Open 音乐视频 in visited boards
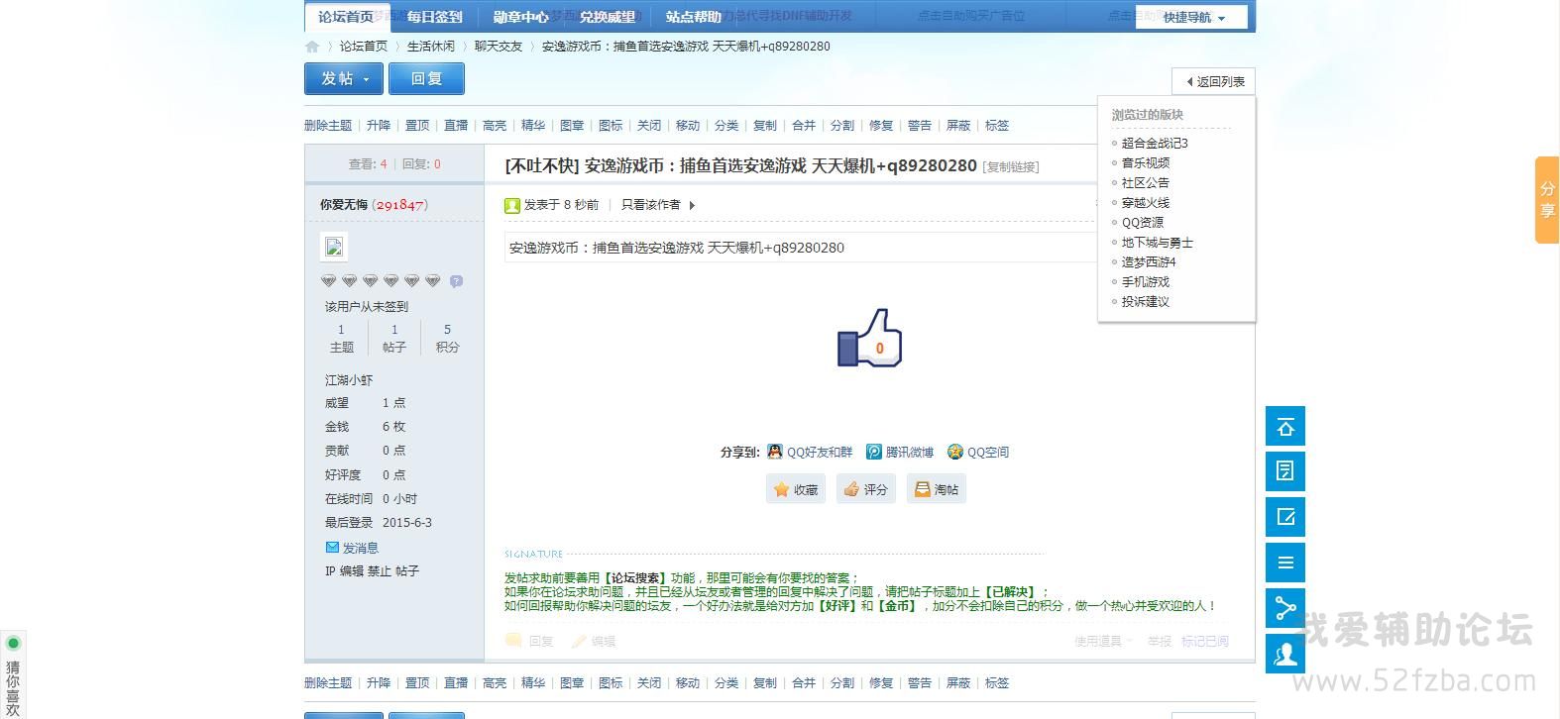The image size is (1560, 719). point(1146,163)
